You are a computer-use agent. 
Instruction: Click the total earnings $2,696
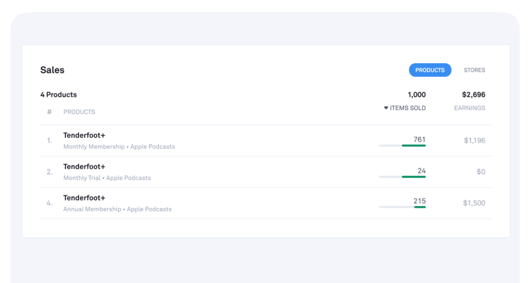pos(473,95)
